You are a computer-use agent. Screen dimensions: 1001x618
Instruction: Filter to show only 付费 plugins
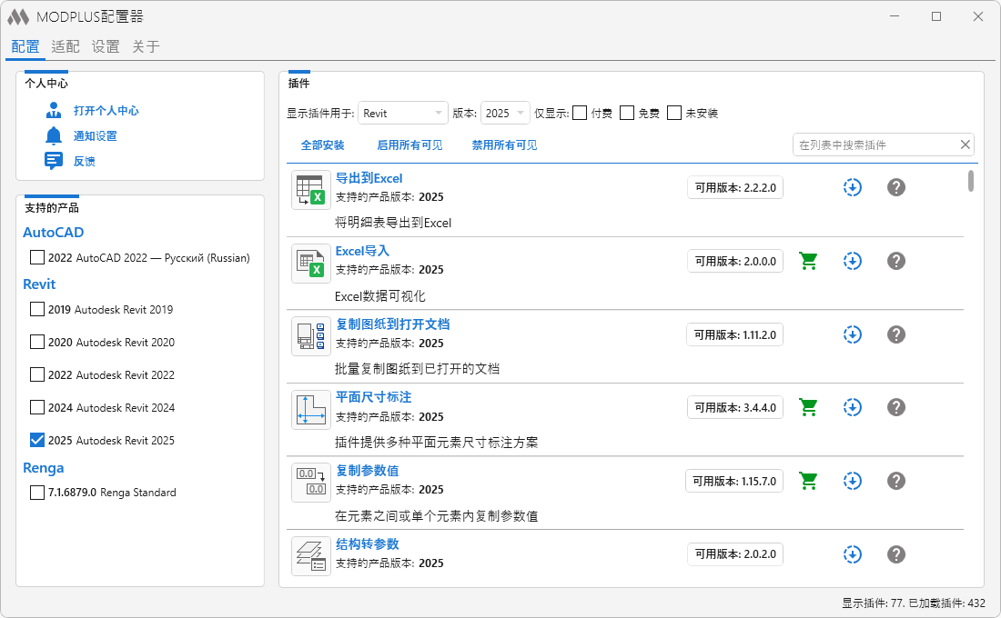click(580, 113)
